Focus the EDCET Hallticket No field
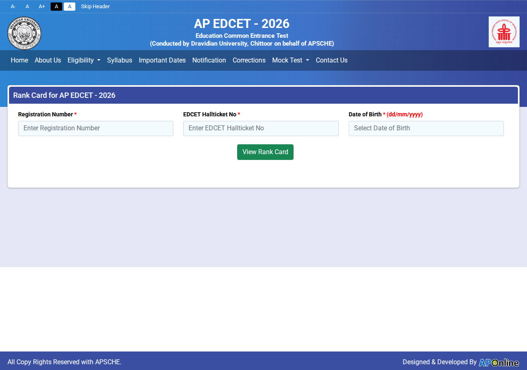The height and width of the screenshot is (370, 527). click(x=261, y=128)
